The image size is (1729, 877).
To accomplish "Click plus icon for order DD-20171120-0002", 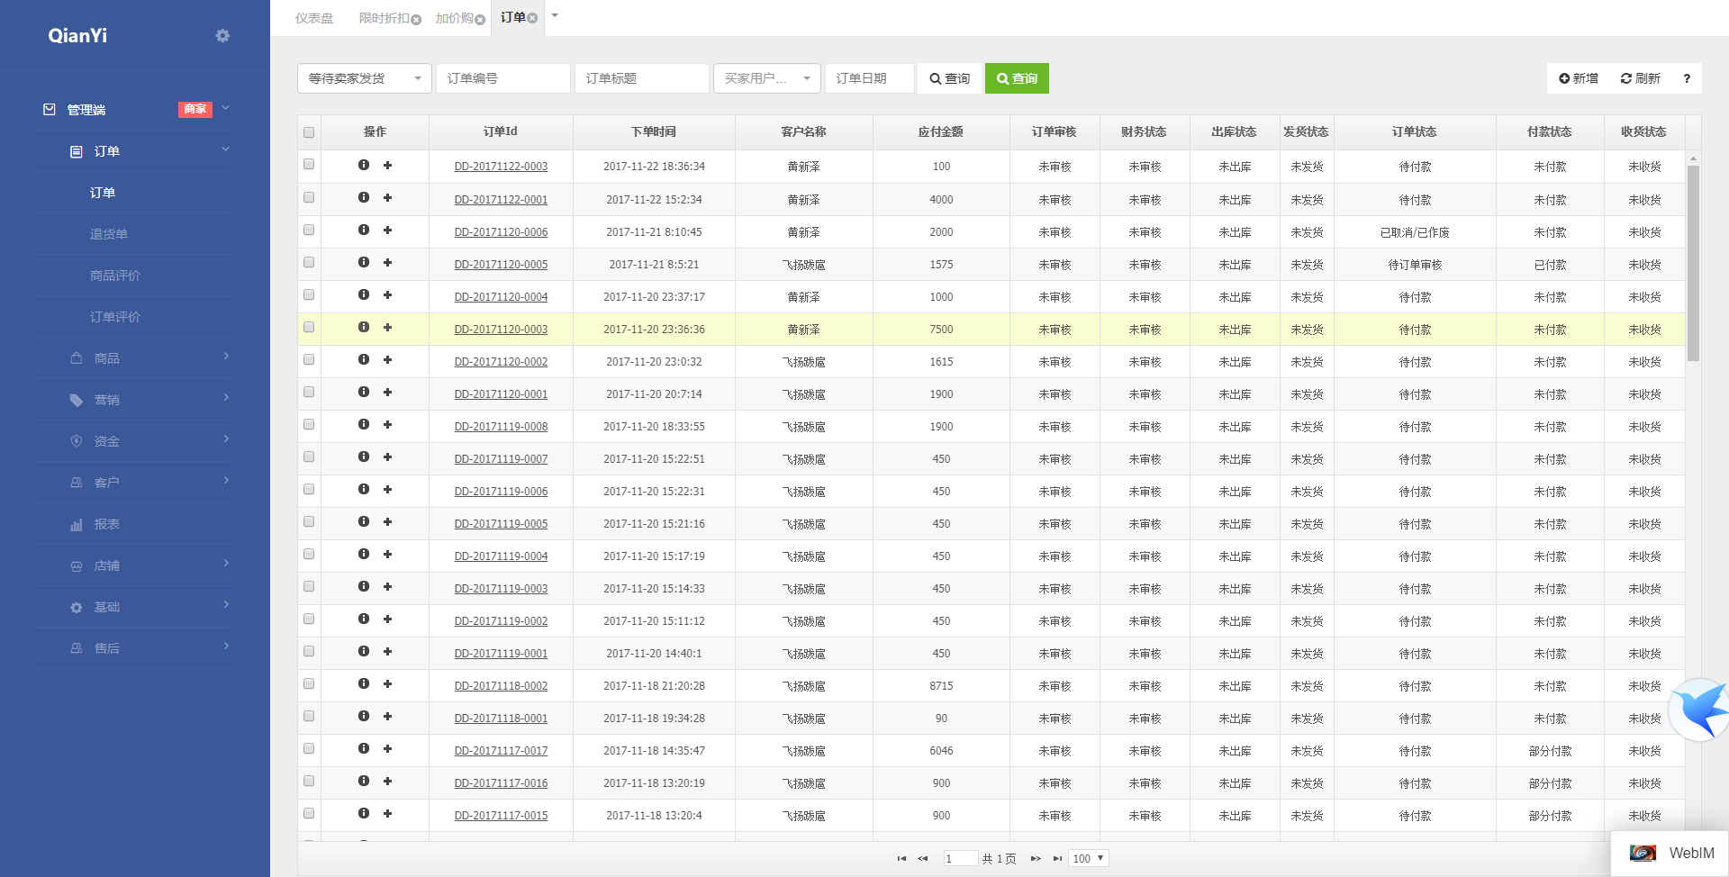I will pos(387,359).
